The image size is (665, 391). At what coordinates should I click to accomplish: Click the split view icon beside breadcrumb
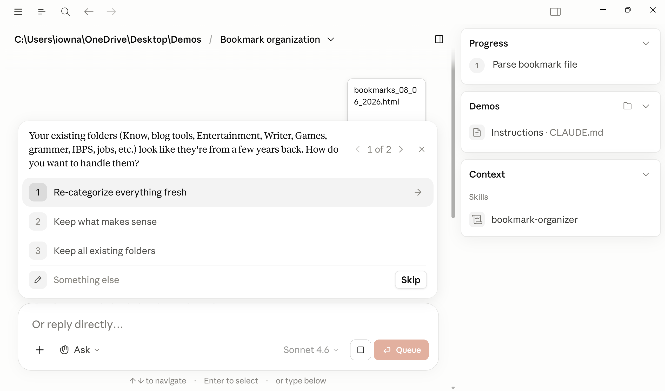point(439,39)
